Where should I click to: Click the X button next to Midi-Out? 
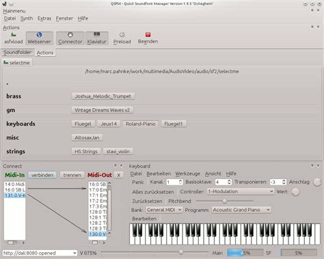pyautogui.click(x=118, y=175)
